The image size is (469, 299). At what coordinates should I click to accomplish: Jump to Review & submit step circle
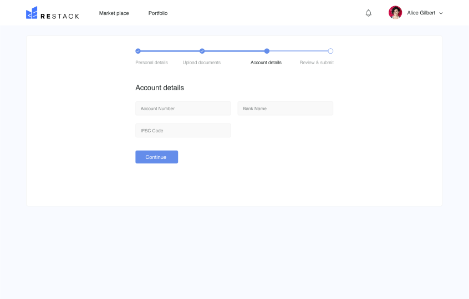click(x=330, y=51)
